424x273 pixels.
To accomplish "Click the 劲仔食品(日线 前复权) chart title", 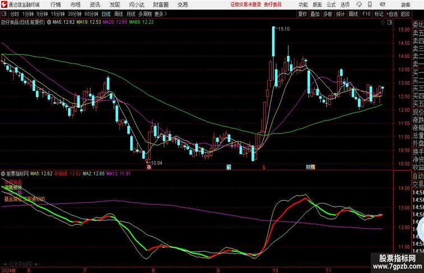I will coord(23,22).
